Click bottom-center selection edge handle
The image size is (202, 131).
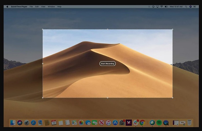tap(108, 98)
